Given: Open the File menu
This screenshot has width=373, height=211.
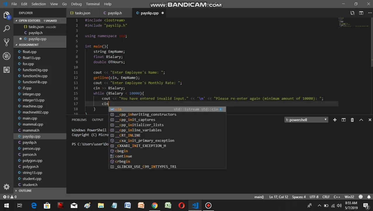Looking at the screenshot, I should click(14, 4).
